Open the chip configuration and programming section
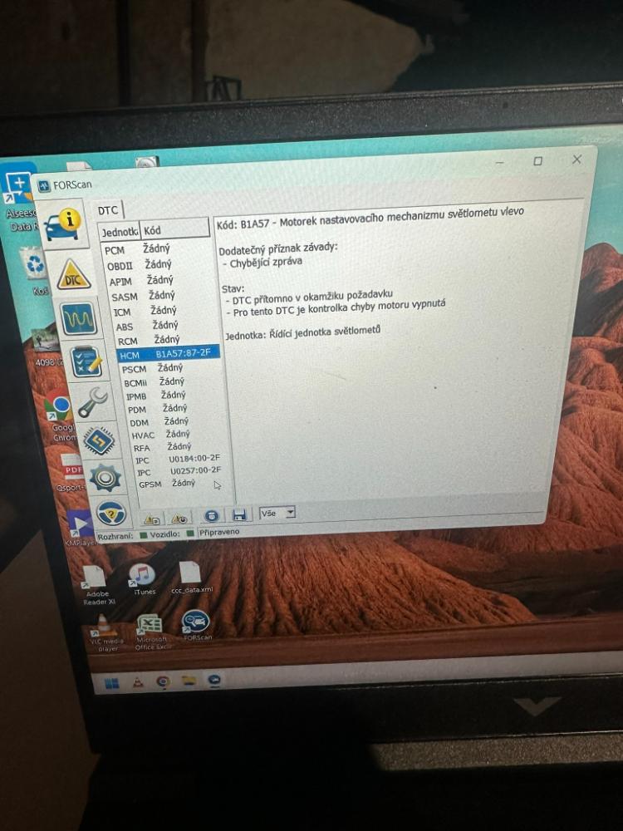 [99, 440]
